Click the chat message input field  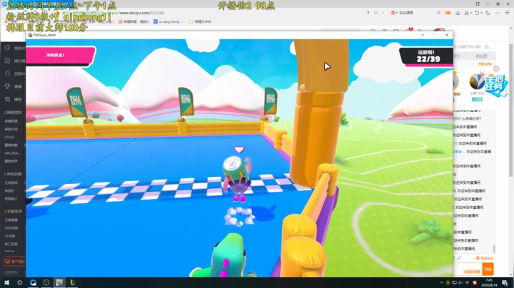[468, 269]
